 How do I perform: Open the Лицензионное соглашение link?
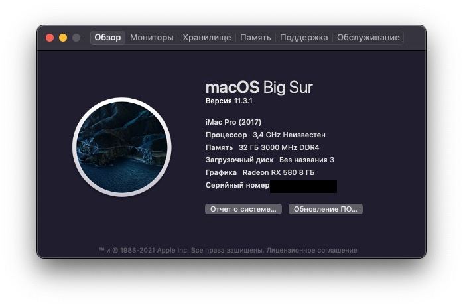pos(312,251)
